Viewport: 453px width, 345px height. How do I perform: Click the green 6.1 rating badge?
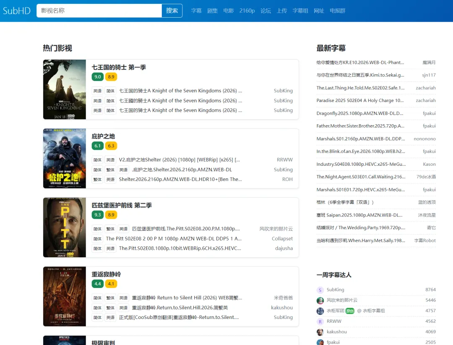(98, 146)
